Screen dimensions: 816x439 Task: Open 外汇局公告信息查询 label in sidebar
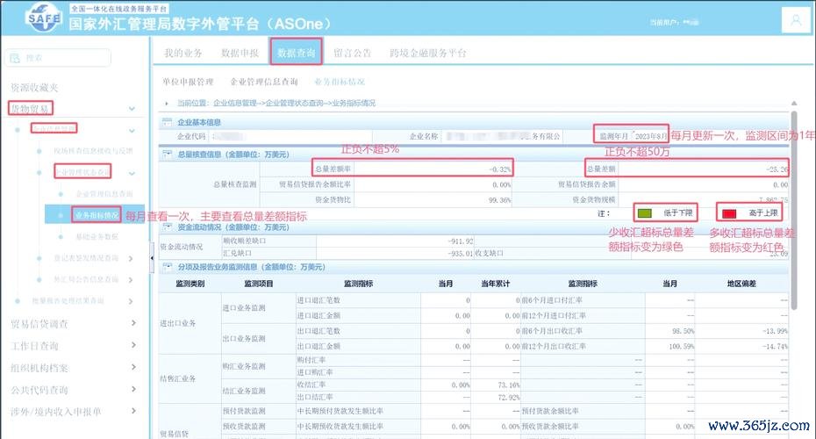pos(86,280)
